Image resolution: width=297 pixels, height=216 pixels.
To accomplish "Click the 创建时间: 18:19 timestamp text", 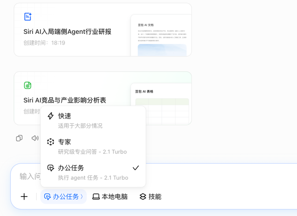I will point(45,43).
